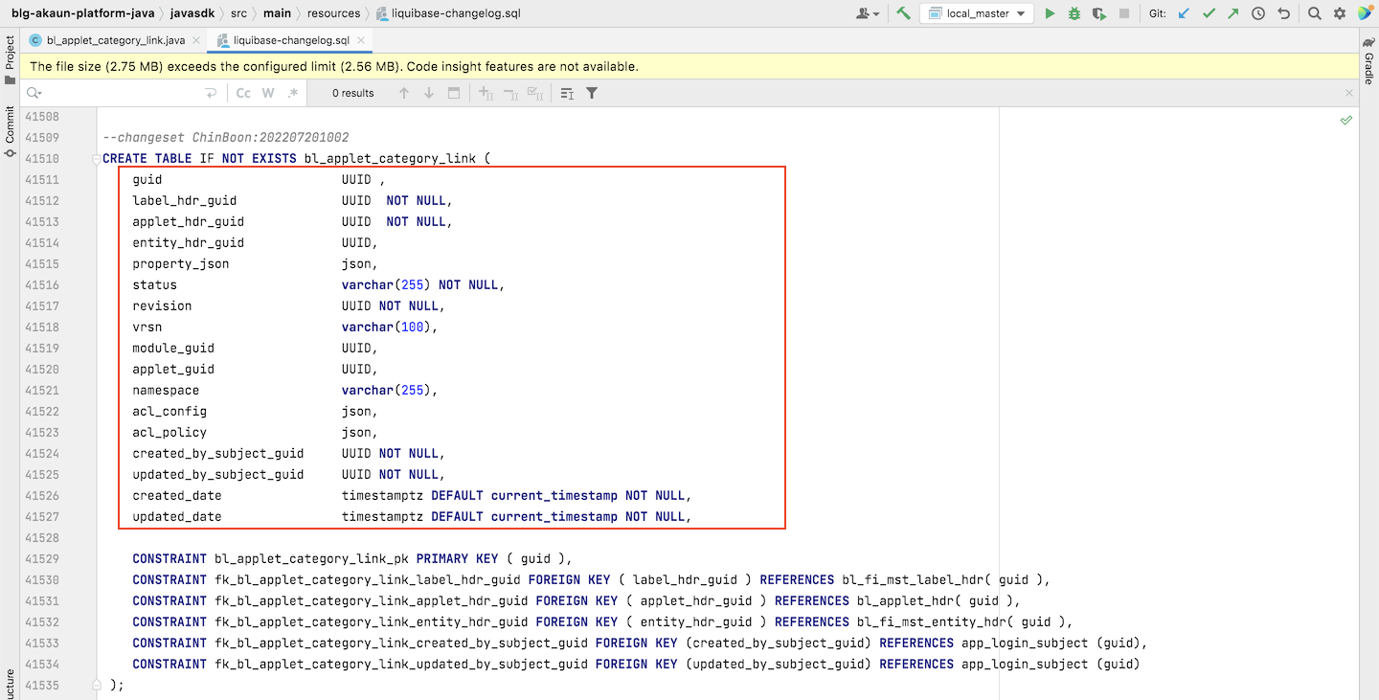Screen dimensions: 1379x700
Task: Toggle whole Words (W) search option
Action: [x=268, y=93]
